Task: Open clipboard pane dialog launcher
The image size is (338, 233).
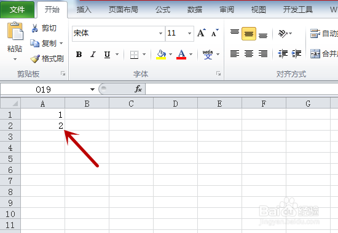Action: click(63, 74)
